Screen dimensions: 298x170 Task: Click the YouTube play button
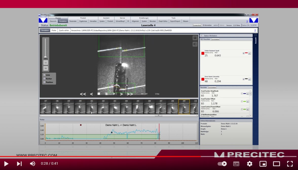click(6, 164)
